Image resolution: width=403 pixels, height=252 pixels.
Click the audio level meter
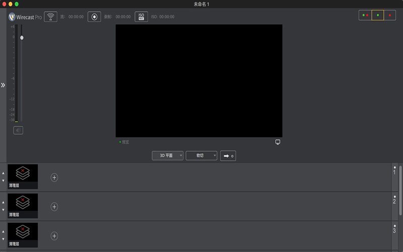click(17, 73)
